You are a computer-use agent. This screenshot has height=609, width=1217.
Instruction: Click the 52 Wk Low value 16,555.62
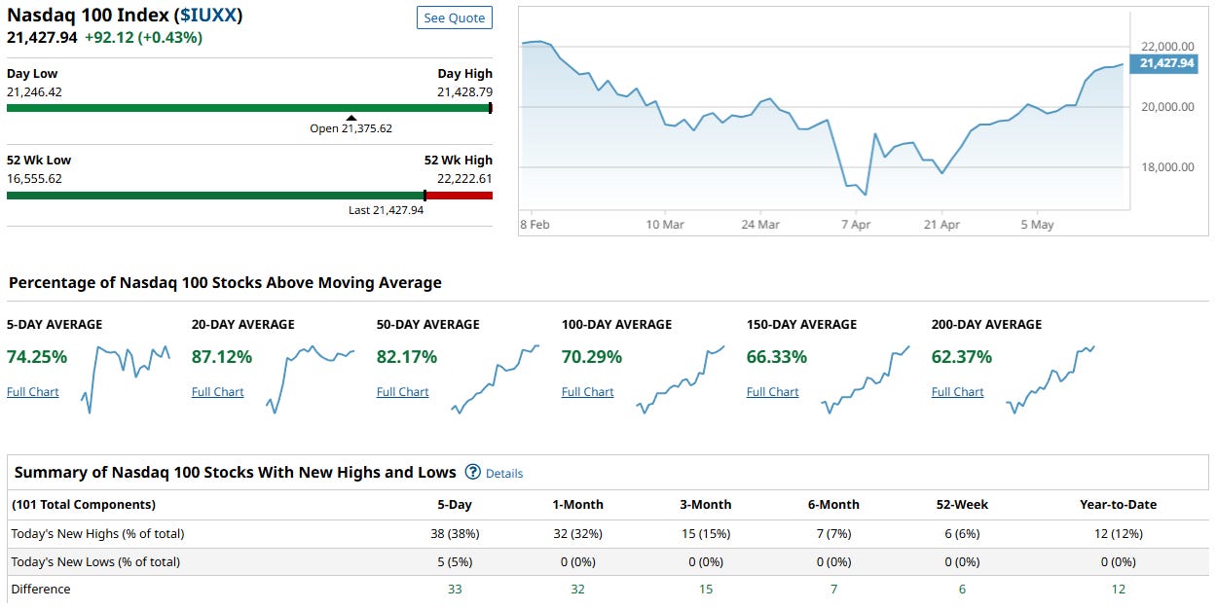[x=34, y=179]
